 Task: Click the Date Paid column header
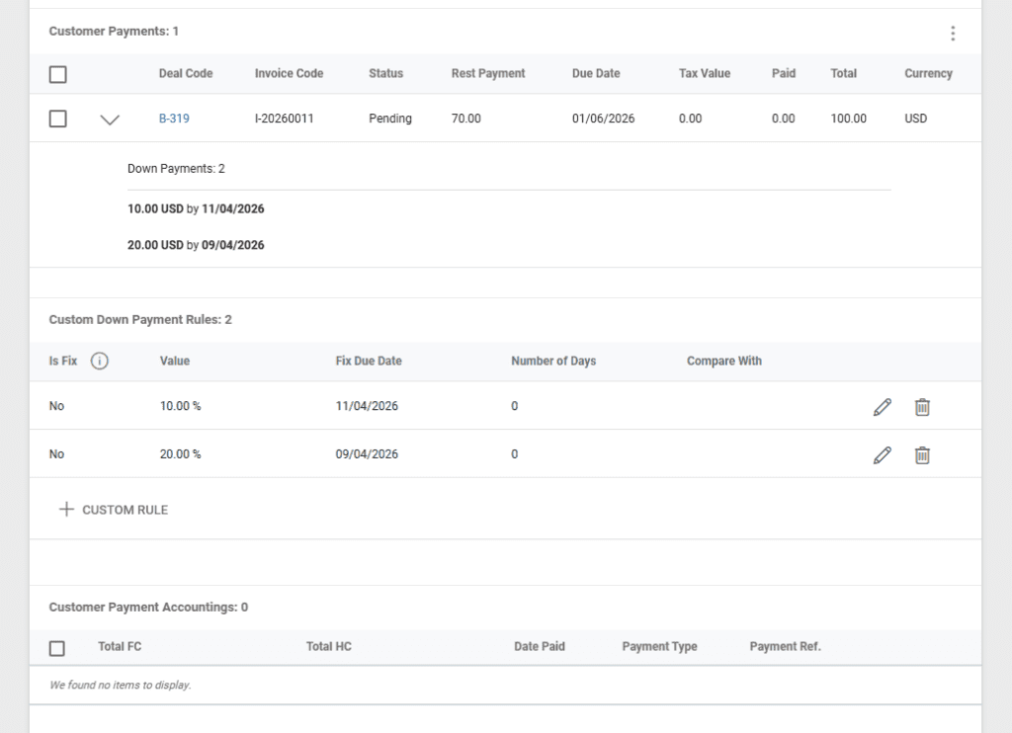point(540,647)
